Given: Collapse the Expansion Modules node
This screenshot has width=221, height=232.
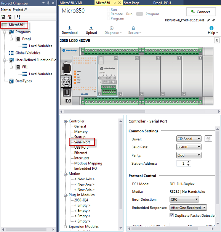Looking at the screenshot, I should (65, 227).
